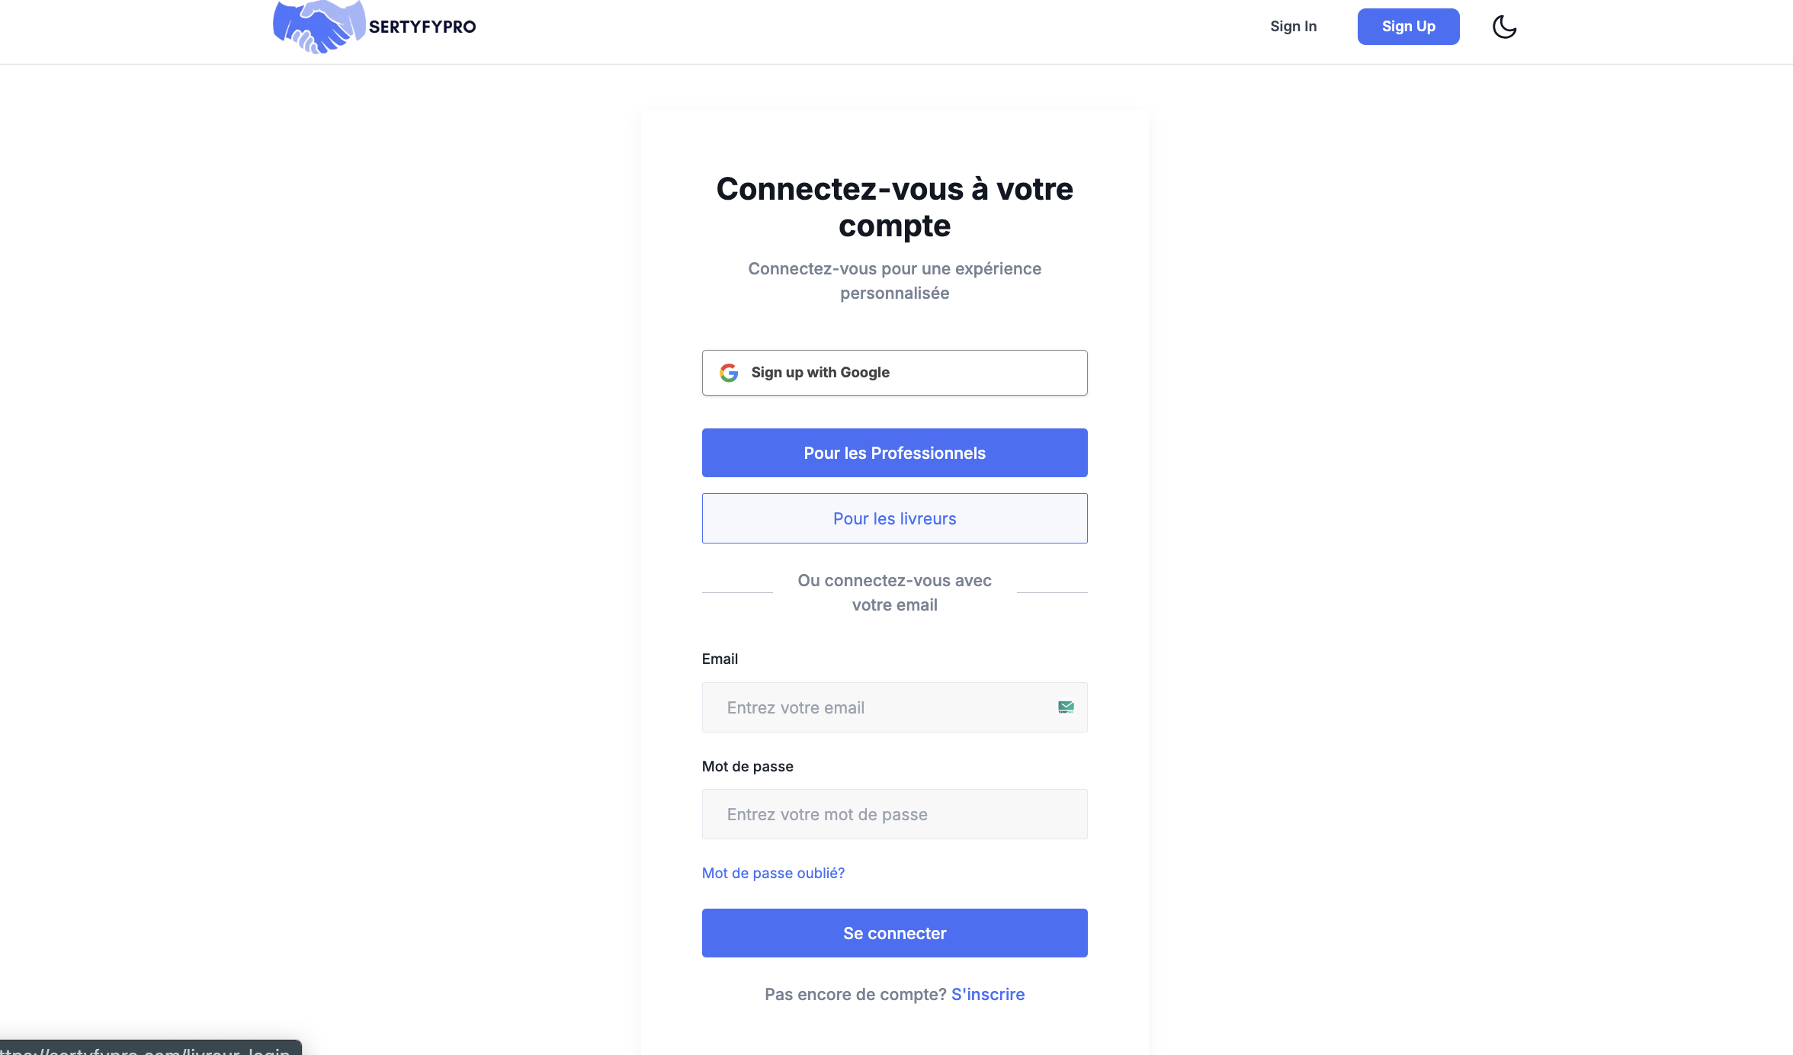The height and width of the screenshot is (1055, 1793).
Task: Open the Mot de passe oublié link
Action: click(x=773, y=873)
